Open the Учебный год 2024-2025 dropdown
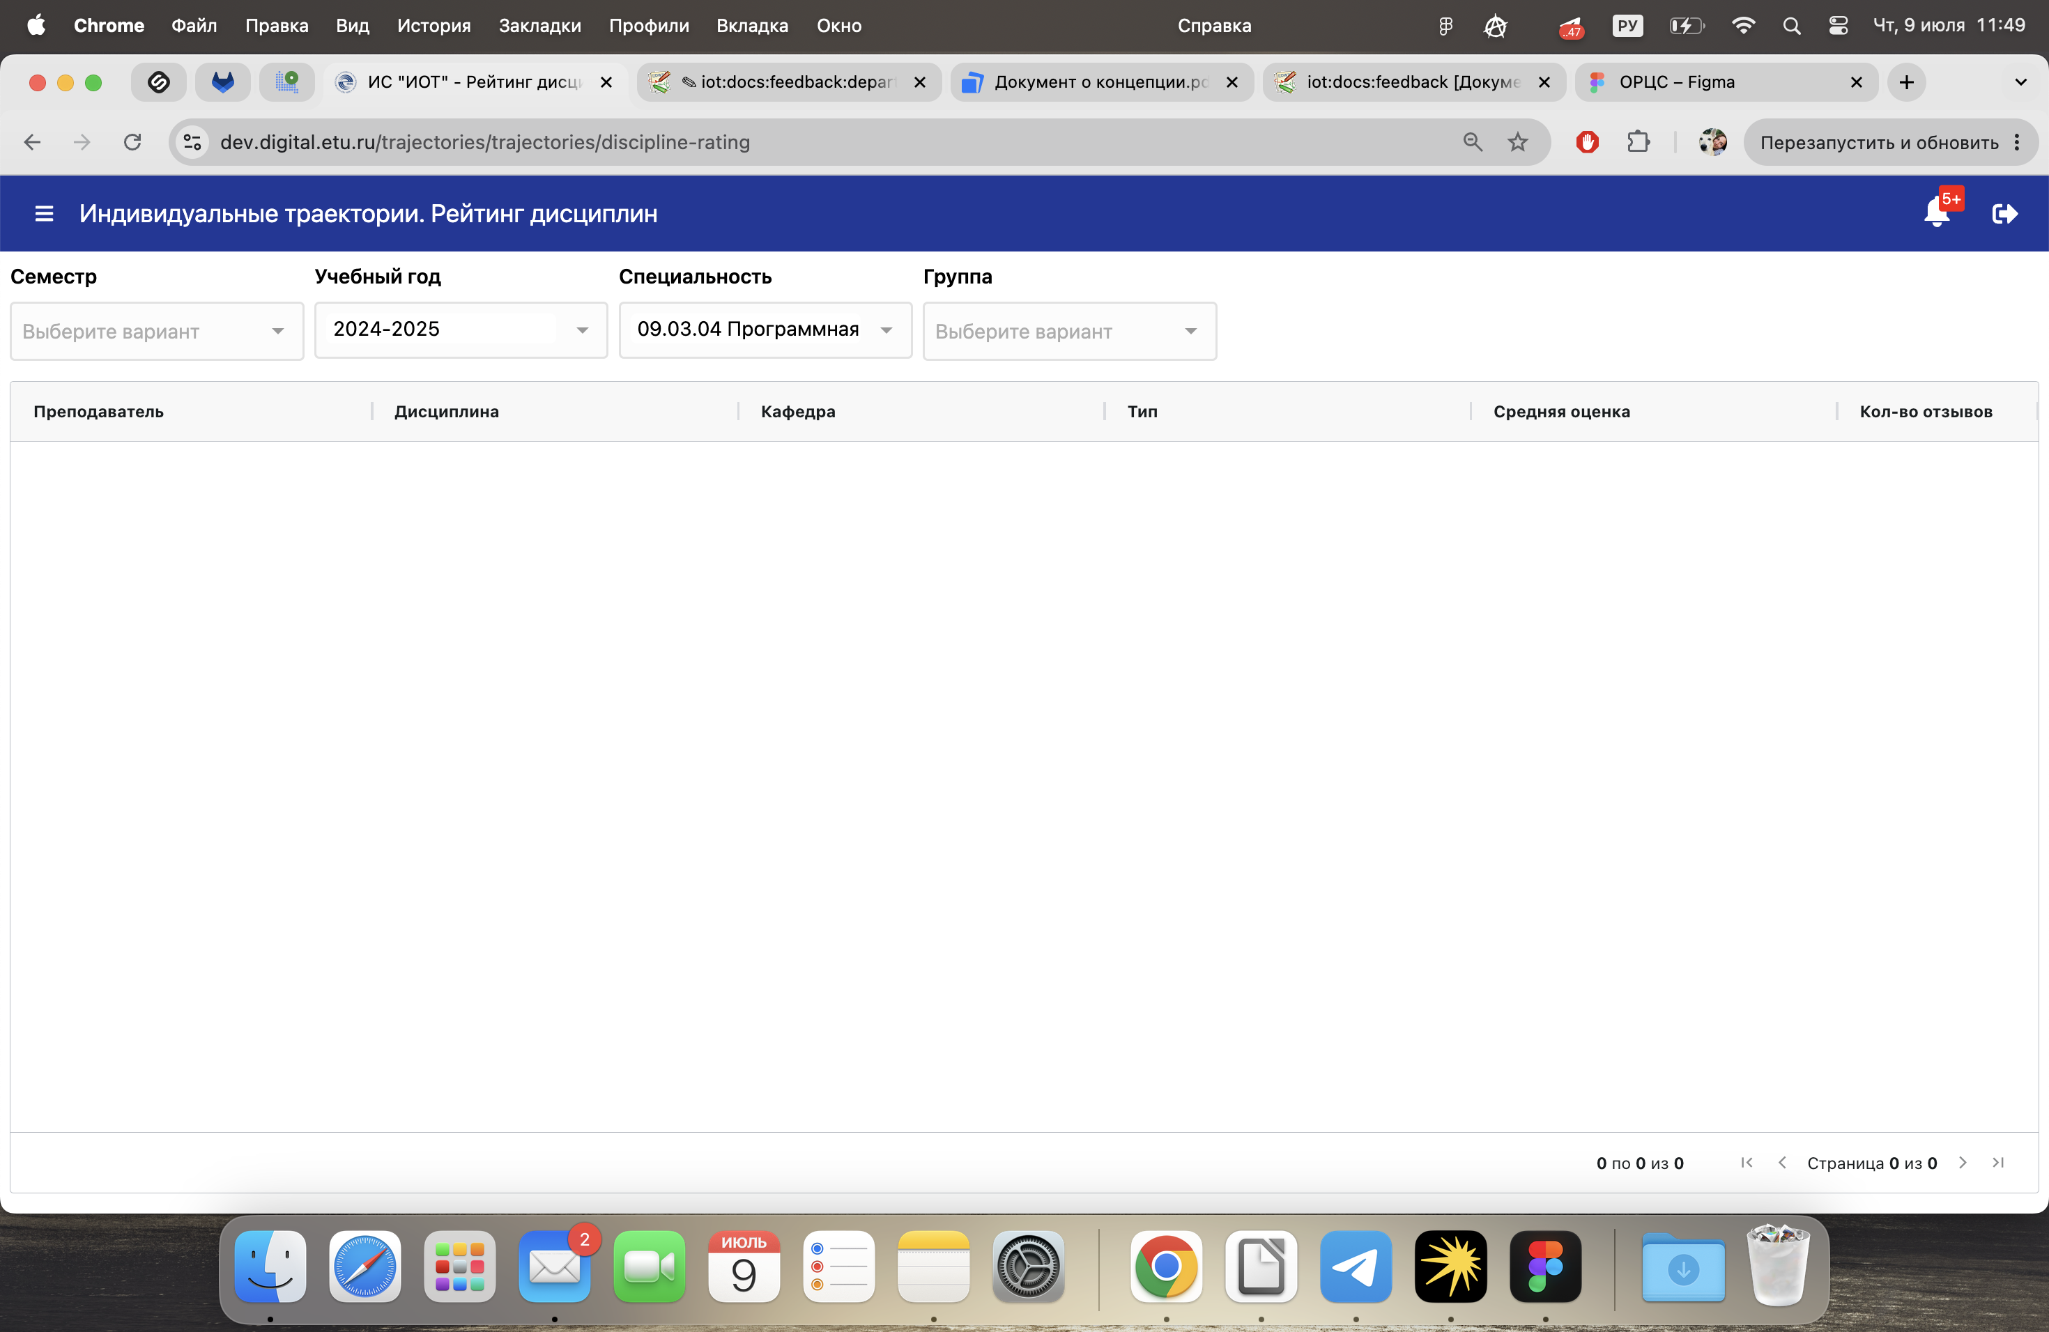Image resolution: width=2049 pixels, height=1332 pixels. pos(461,330)
